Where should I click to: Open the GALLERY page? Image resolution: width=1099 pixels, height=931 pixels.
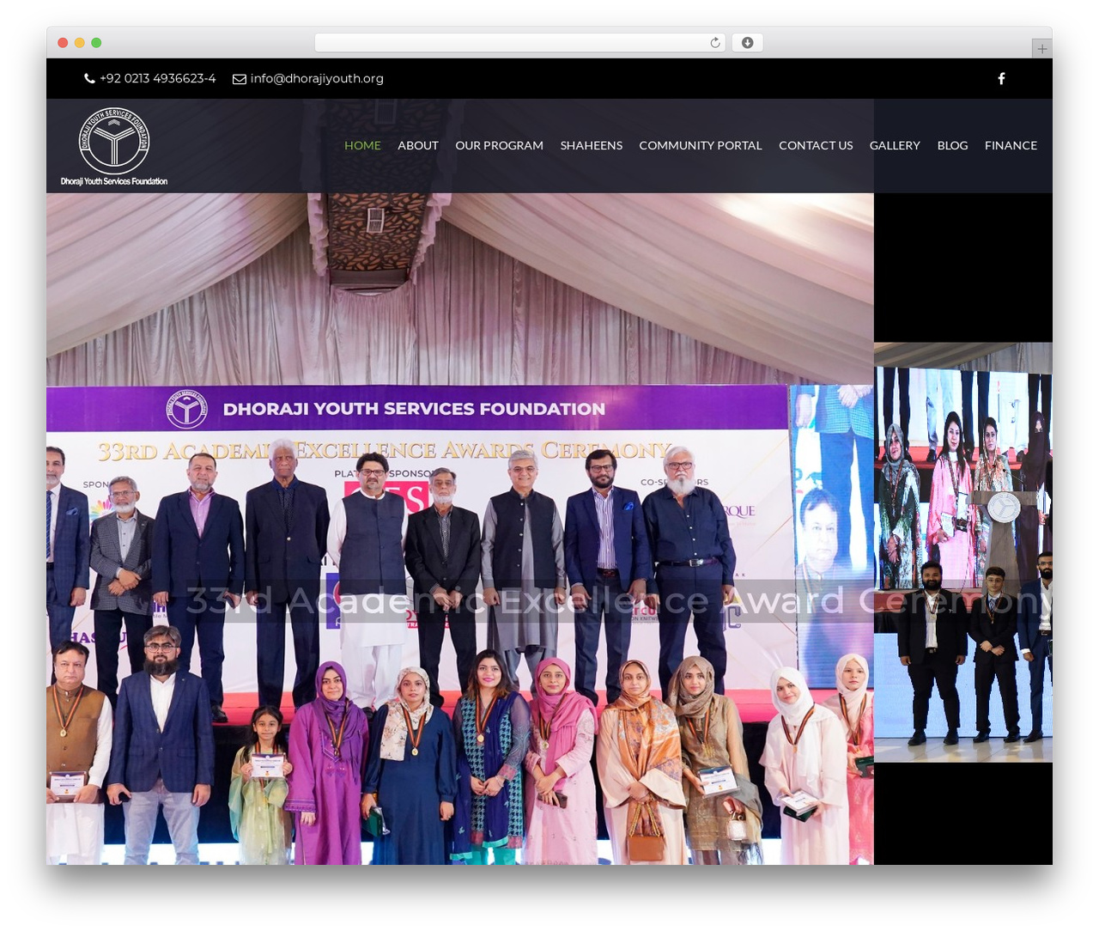[895, 145]
